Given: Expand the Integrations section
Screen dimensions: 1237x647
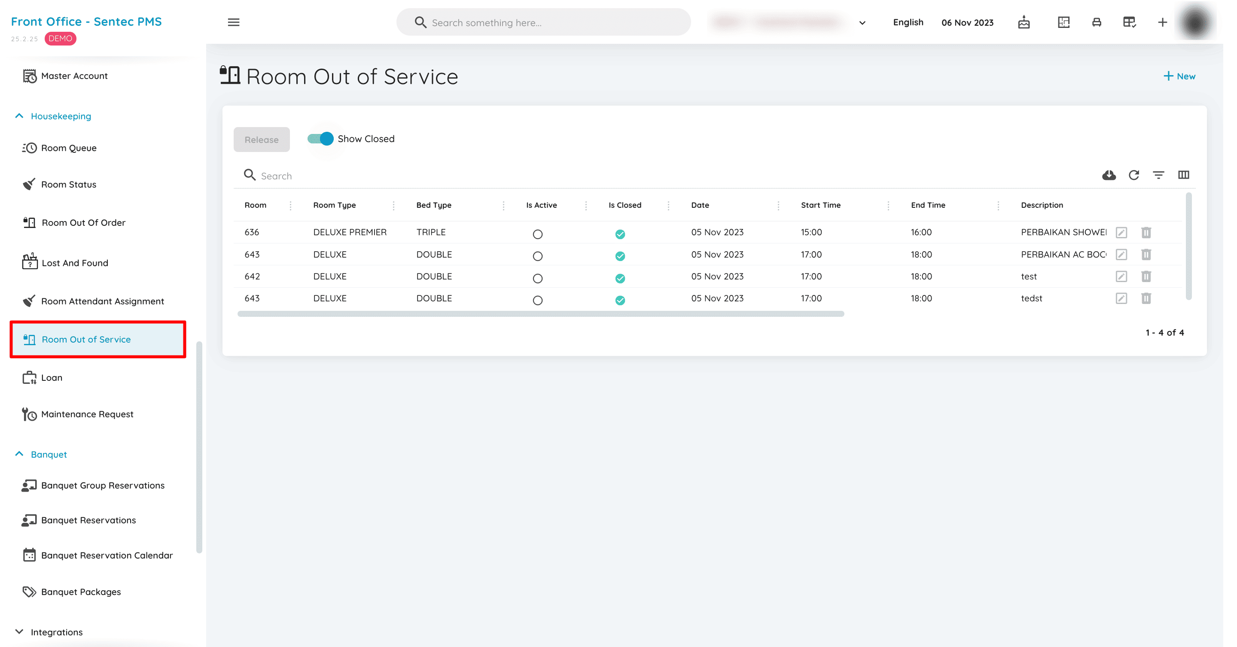Looking at the screenshot, I should [49, 632].
